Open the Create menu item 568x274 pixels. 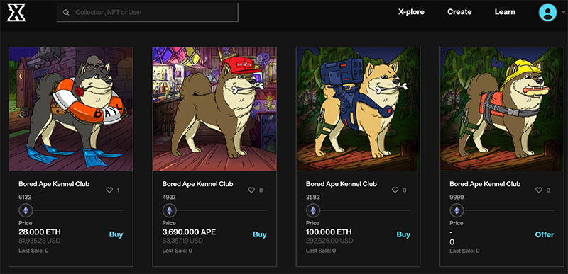[459, 12]
